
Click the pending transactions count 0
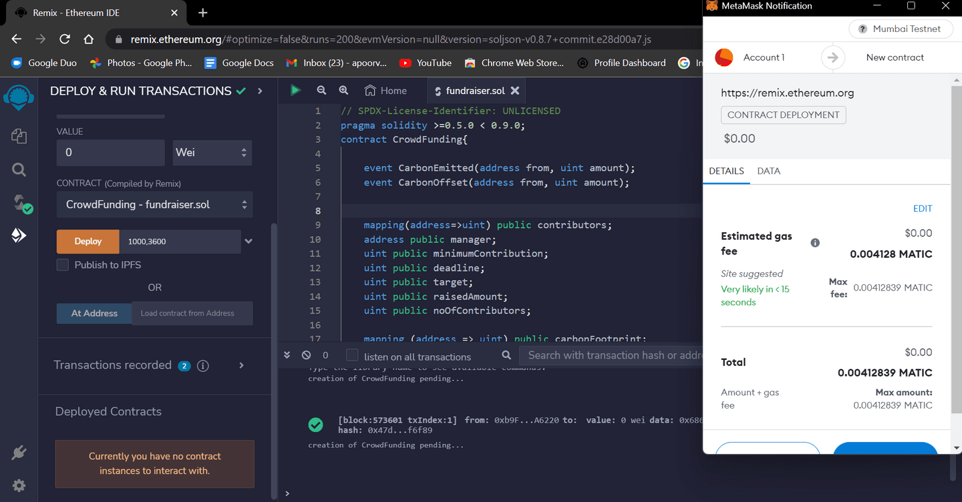pos(325,356)
